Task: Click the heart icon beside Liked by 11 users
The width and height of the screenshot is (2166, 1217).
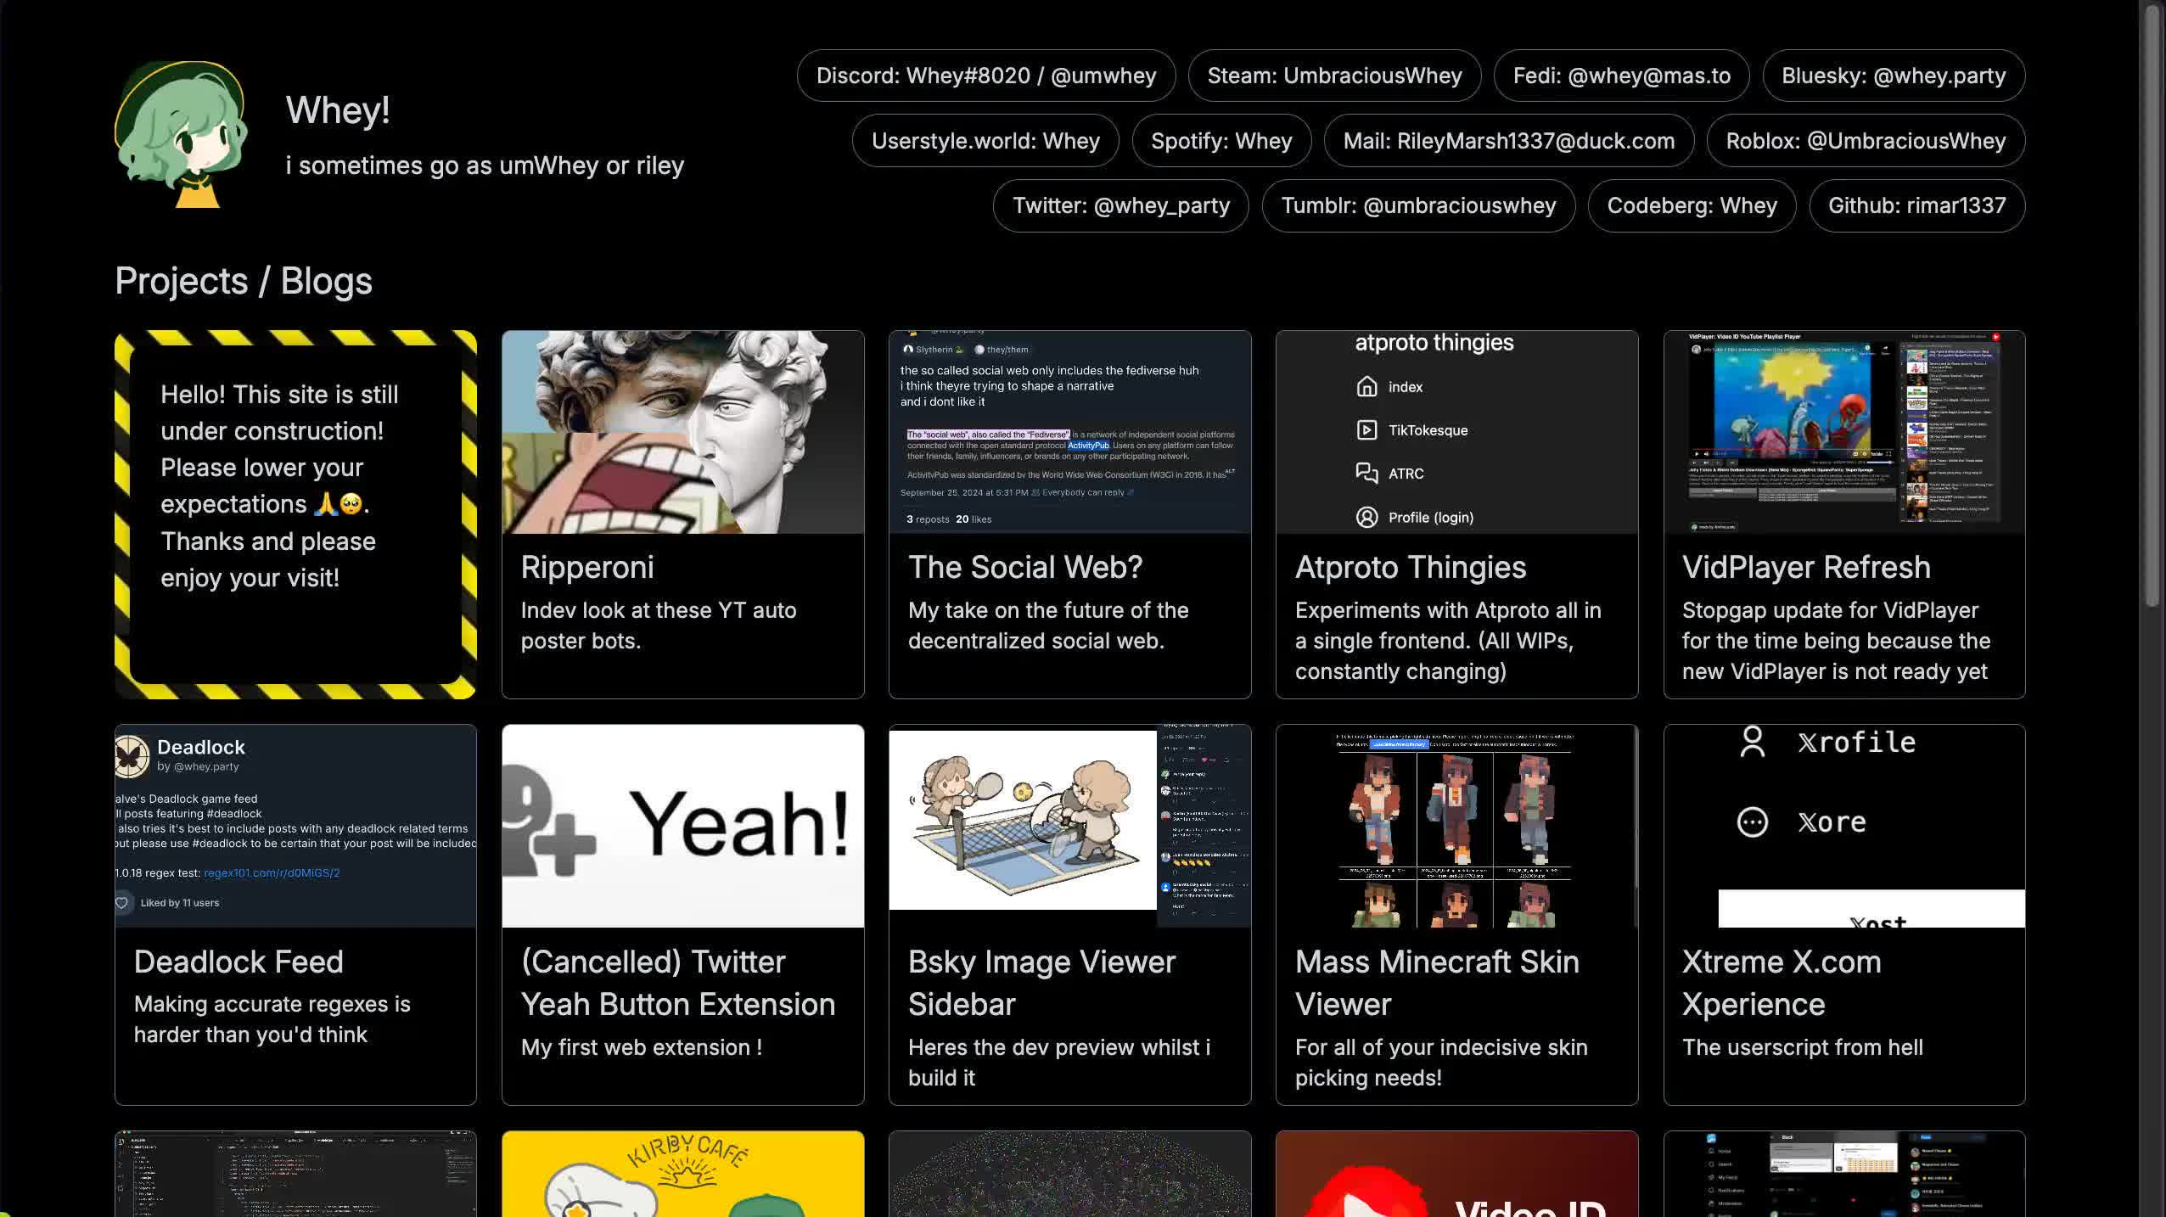Action: pyautogui.click(x=122, y=903)
